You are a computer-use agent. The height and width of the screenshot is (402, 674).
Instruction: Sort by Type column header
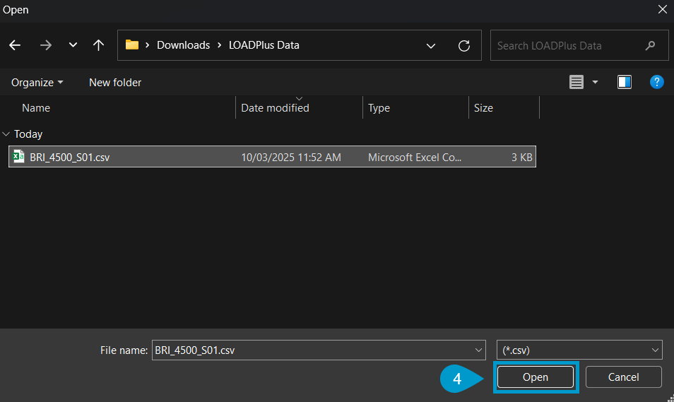click(379, 108)
